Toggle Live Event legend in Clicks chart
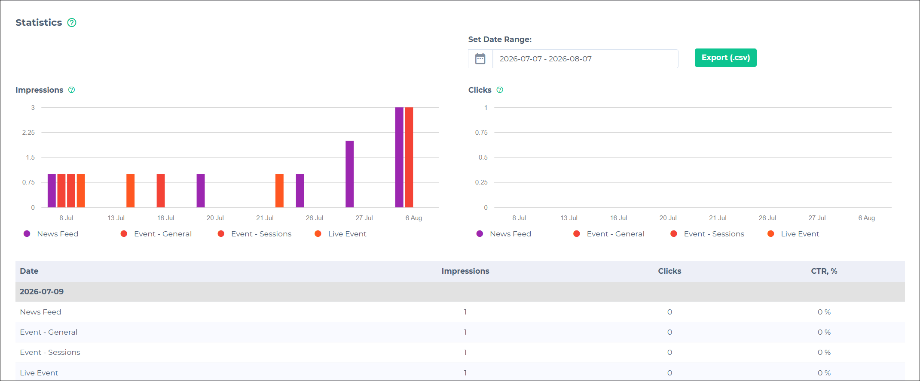 point(793,234)
